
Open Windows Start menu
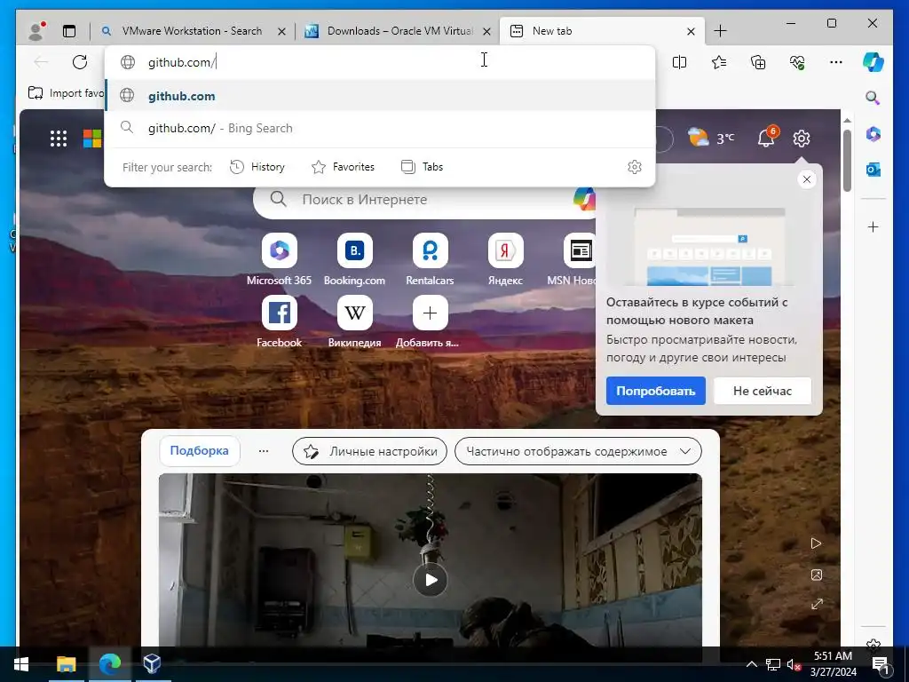[x=21, y=663]
